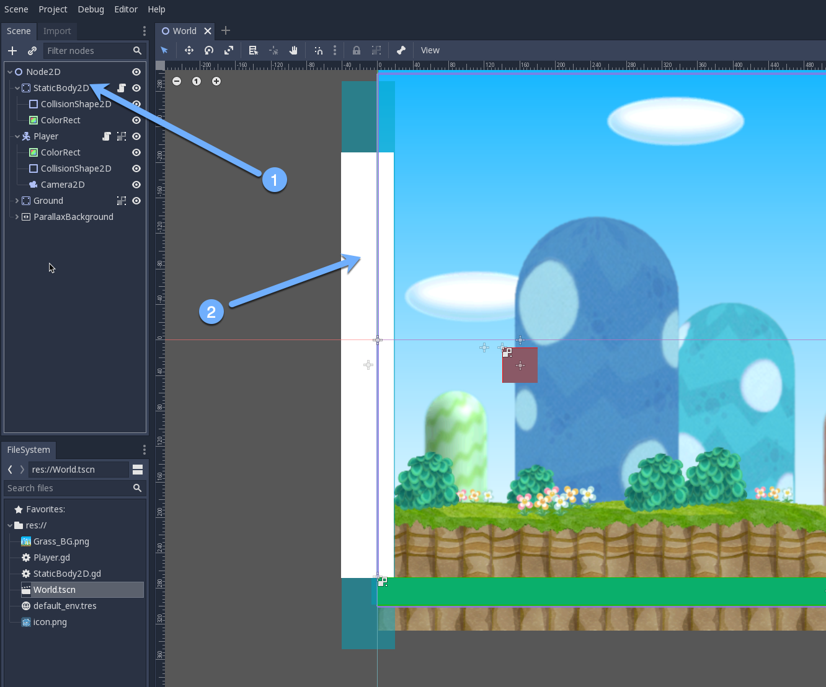
Task: Zoom out the canvas with minus button
Action: tap(177, 81)
